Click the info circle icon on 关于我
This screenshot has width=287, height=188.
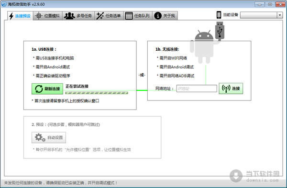point(158,16)
